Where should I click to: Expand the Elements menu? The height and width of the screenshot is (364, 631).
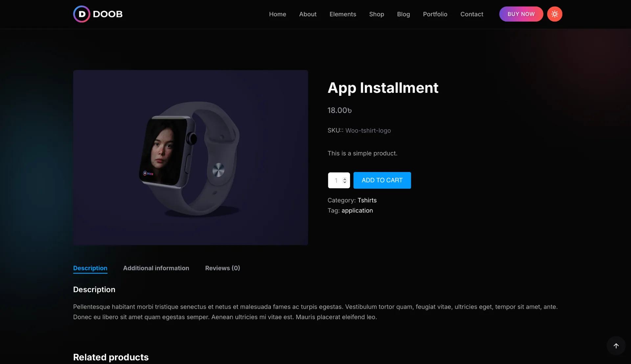tap(342, 14)
